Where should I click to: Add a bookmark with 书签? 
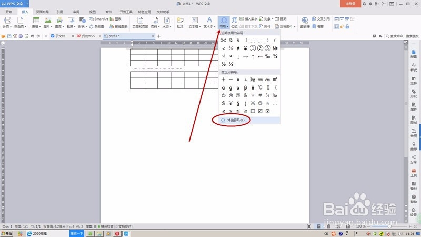318,27
